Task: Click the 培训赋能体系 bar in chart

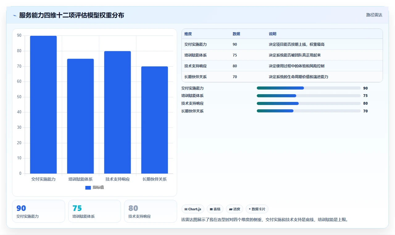Action: [80, 116]
